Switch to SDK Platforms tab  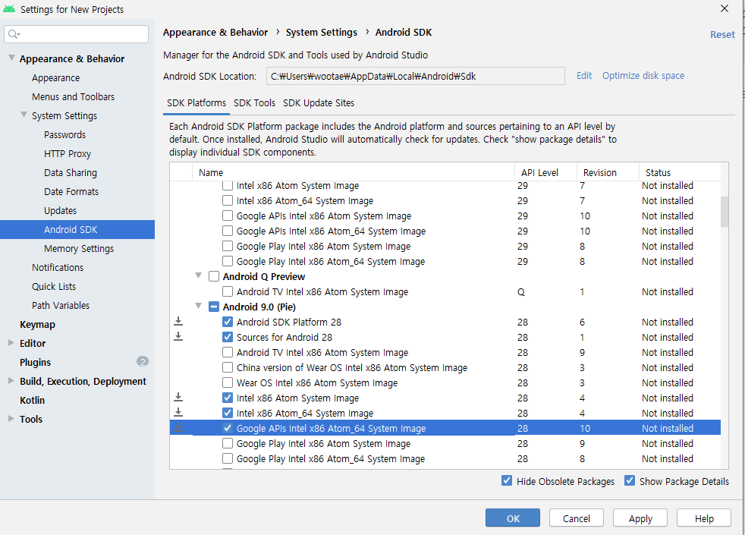point(196,103)
